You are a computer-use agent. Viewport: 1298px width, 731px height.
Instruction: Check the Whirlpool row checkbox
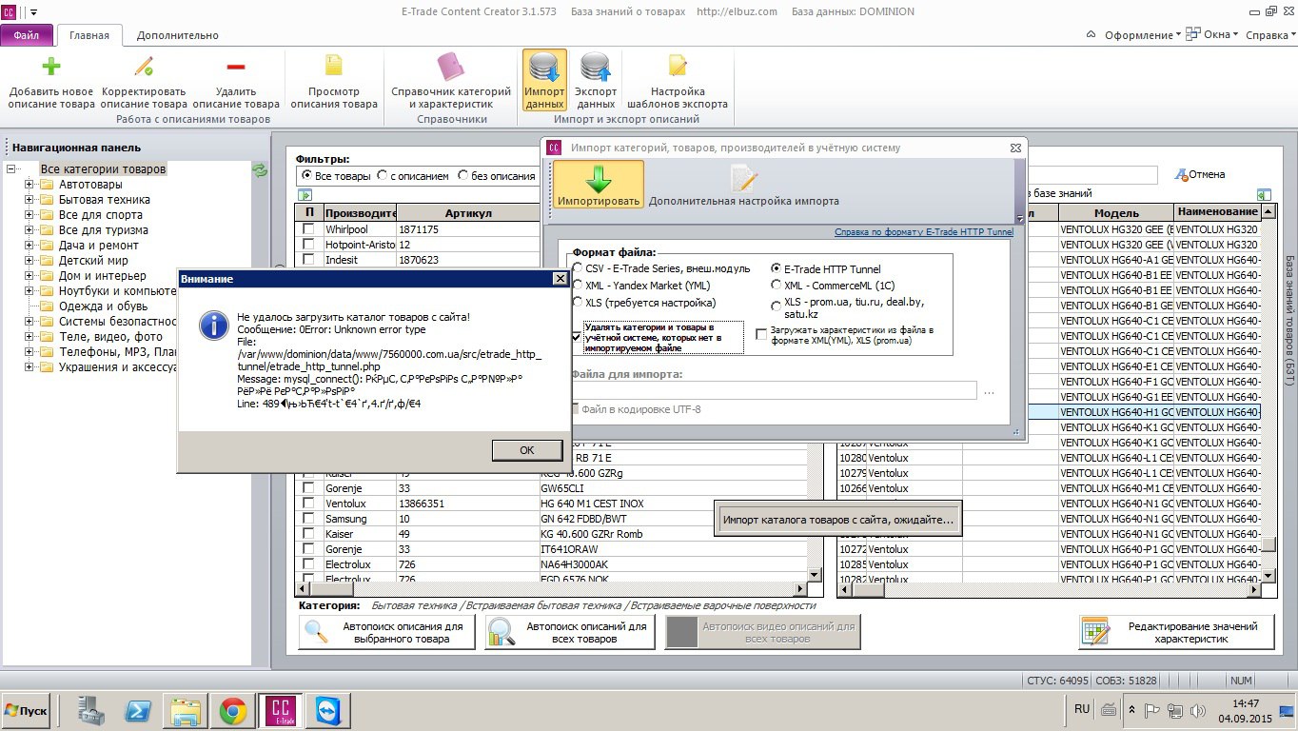308,229
